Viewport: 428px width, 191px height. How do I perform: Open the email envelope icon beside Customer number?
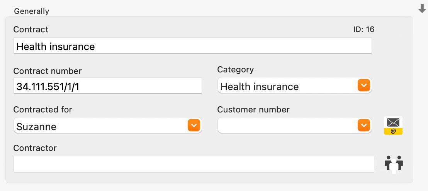coord(393,126)
